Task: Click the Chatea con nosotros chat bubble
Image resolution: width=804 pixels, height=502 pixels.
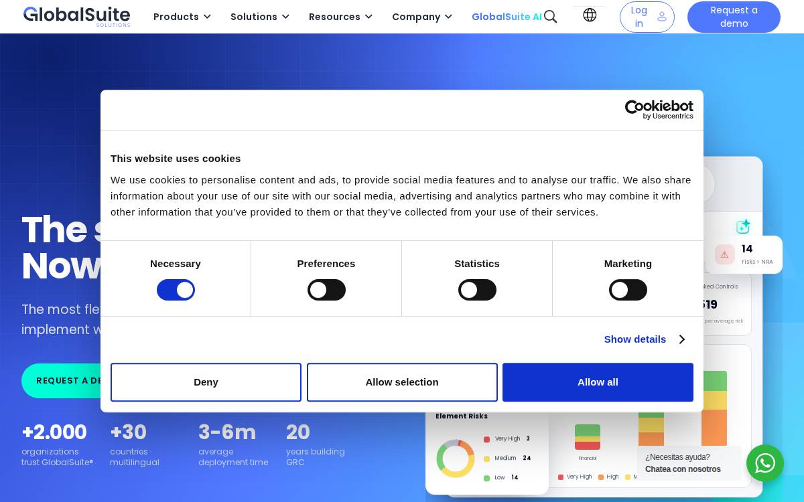Action: (689, 463)
